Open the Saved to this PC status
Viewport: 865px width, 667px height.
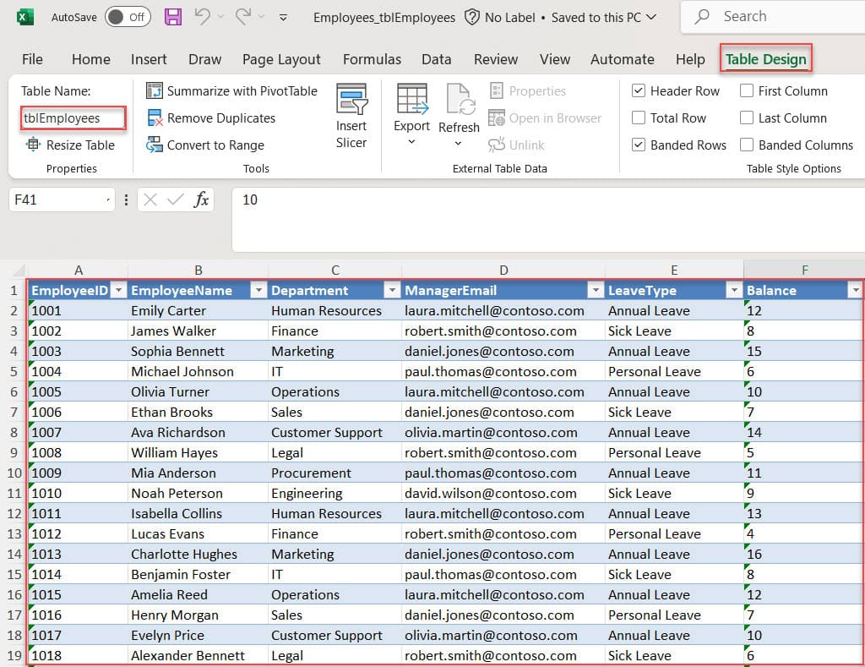click(x=603, y=17)
